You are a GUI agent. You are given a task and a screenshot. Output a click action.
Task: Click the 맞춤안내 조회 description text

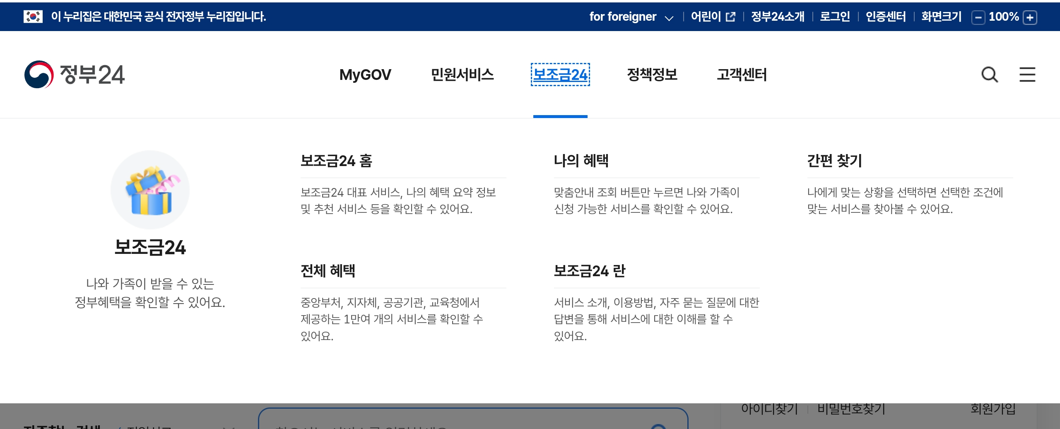(x=647, y=200)
